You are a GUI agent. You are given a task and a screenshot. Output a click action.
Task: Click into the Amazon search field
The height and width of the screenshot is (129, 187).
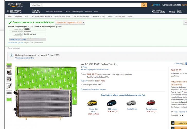click(92, 5)
